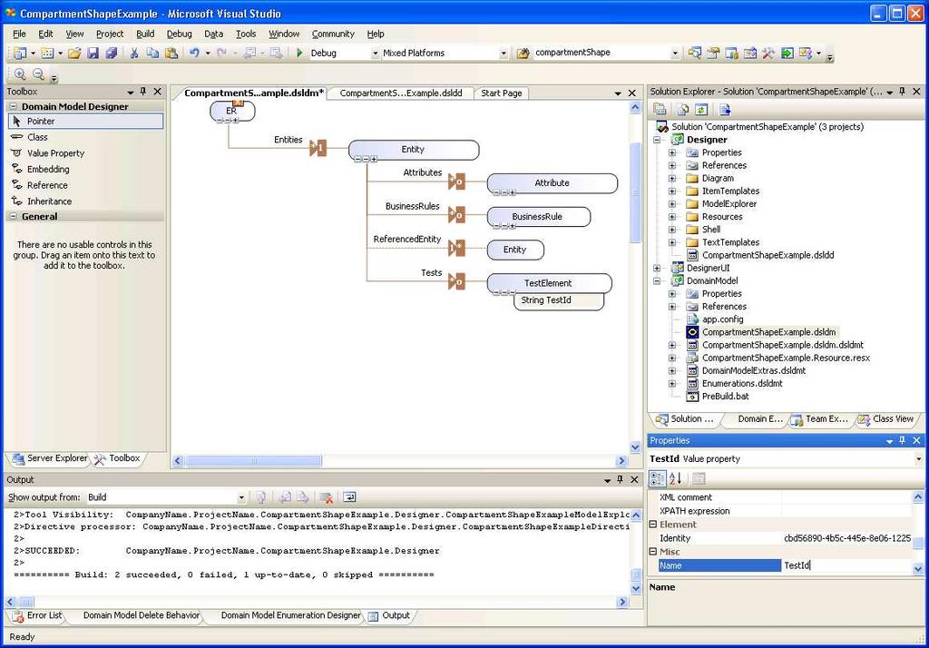Open the Domain Model Enumeration Designer tab
The height and width of the screenshot is (648, 929).
(x=290, y=616)
